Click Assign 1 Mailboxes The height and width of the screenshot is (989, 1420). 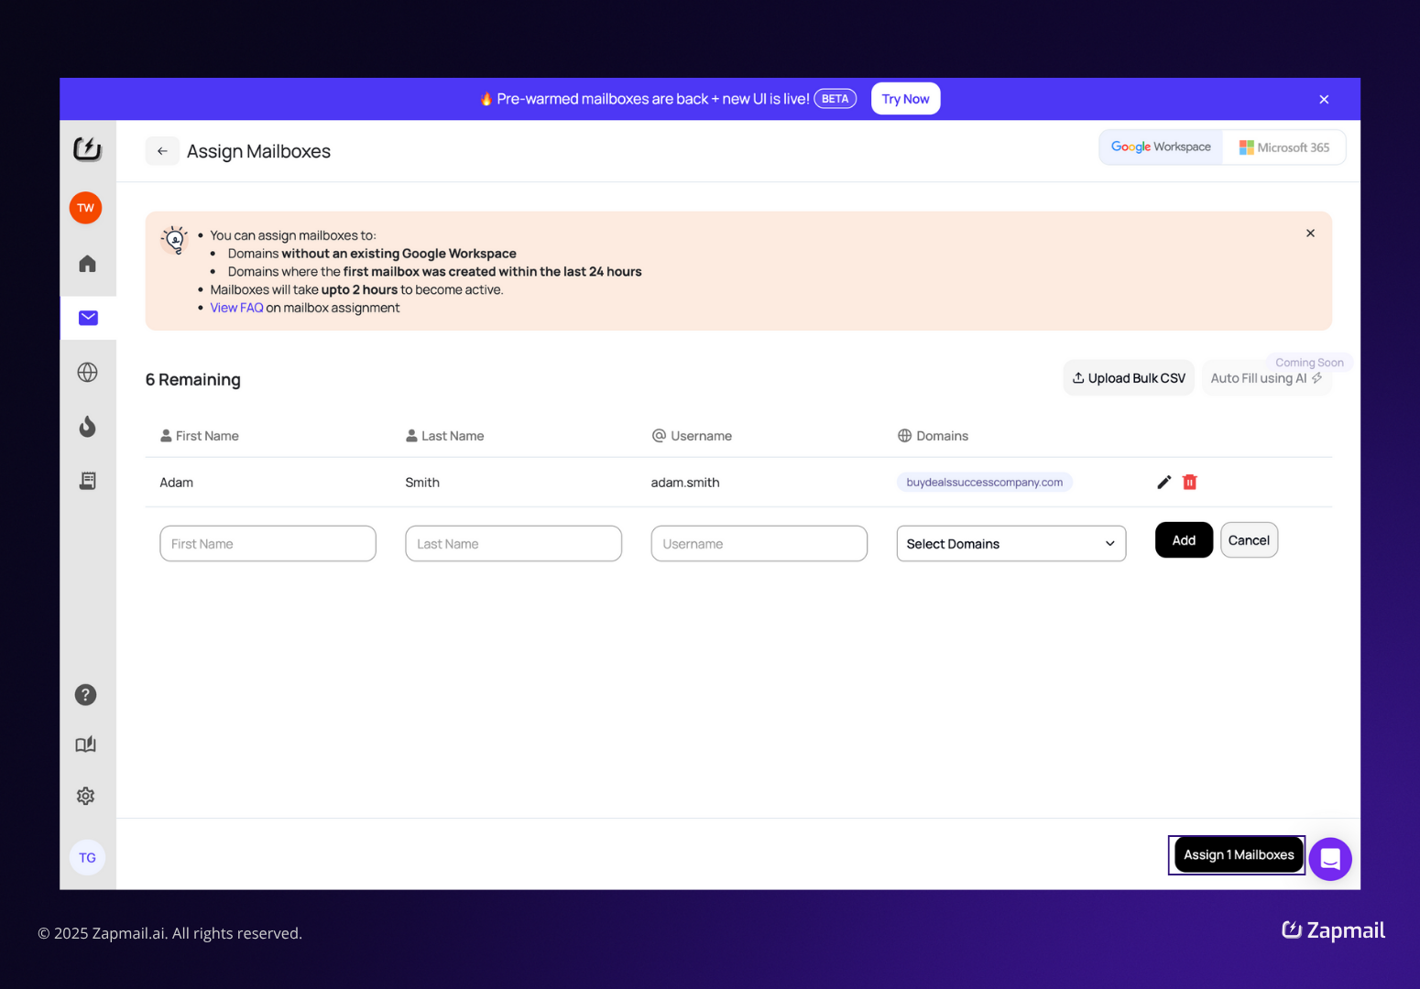1239,854
